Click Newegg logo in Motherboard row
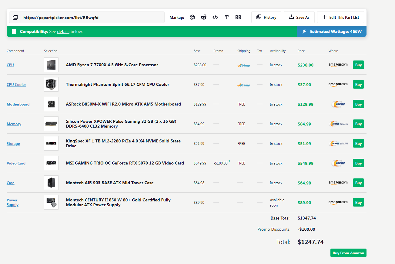The image size is (395, 264). coord(338,104)
